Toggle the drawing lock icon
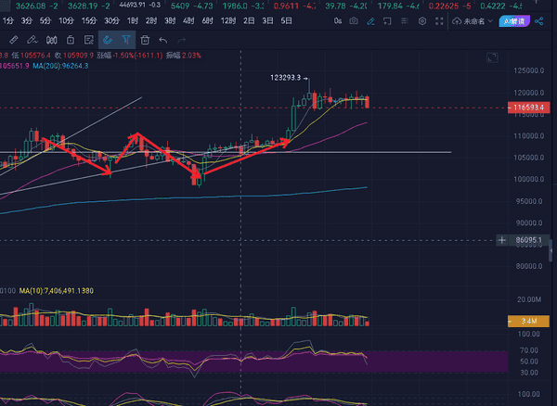This screenshot has width=557, height=406. pos(71,40)
